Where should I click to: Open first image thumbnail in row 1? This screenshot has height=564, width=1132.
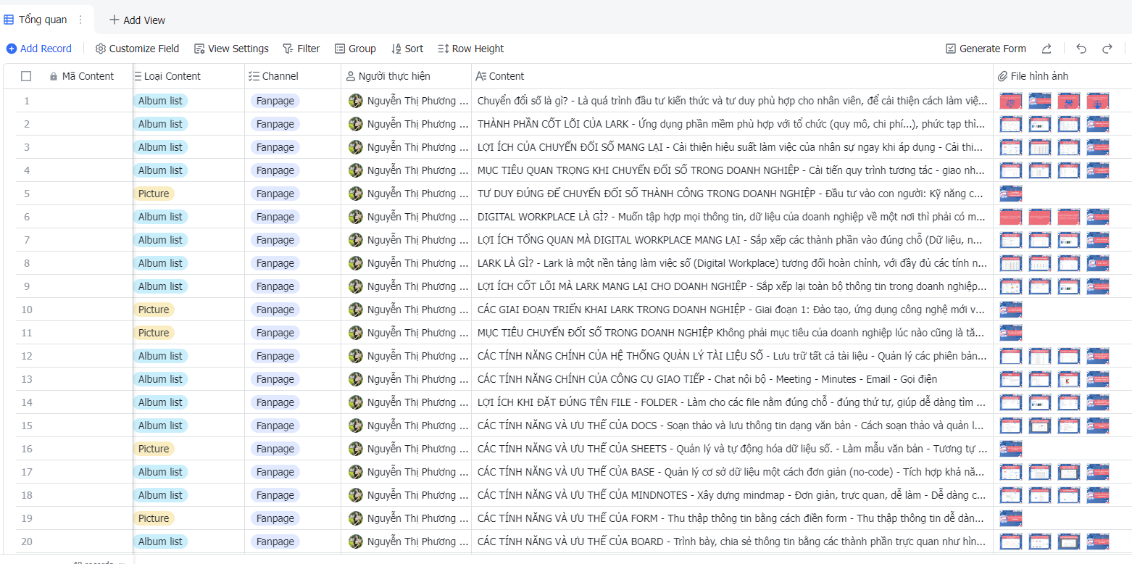(x=1011, y=101)
